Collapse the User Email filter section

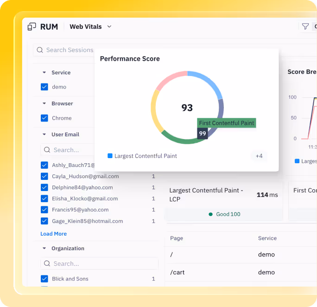click(x=44, y=134)
